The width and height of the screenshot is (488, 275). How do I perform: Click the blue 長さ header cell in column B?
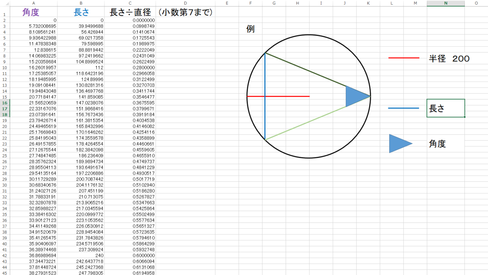click(x=81, y=12)
